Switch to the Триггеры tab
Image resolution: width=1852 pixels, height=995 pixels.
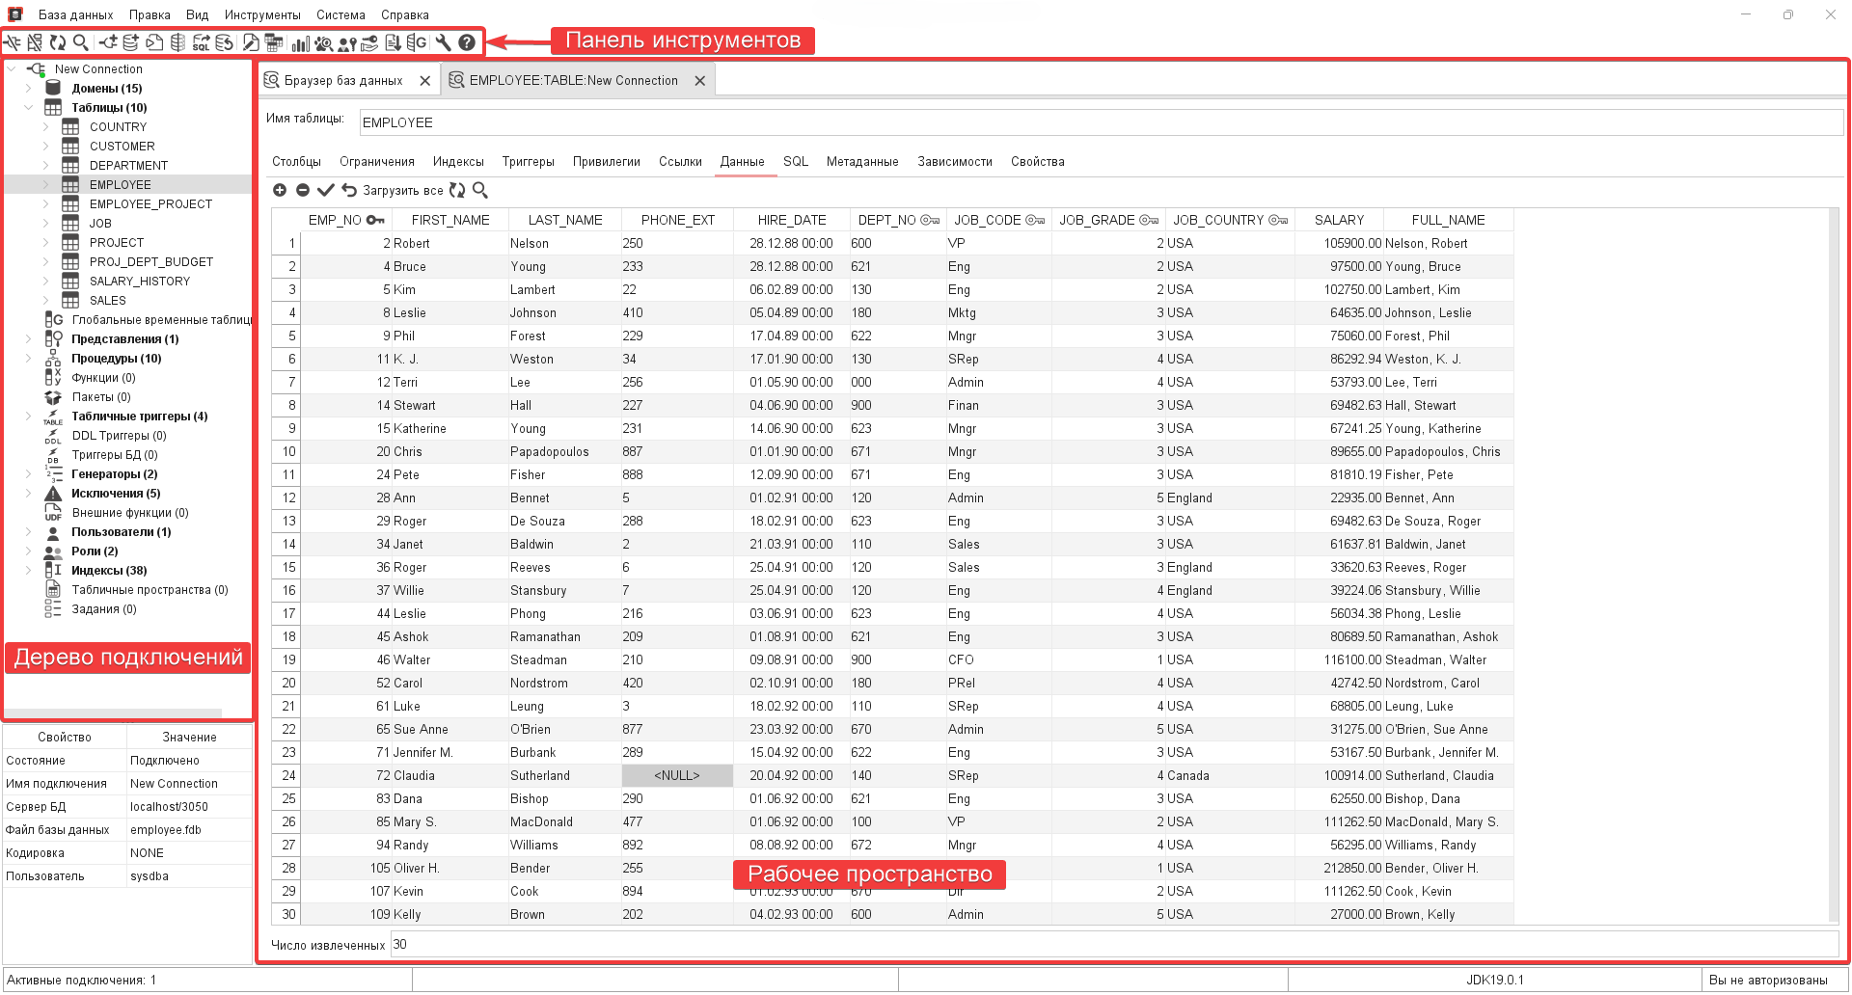point(528,162)
